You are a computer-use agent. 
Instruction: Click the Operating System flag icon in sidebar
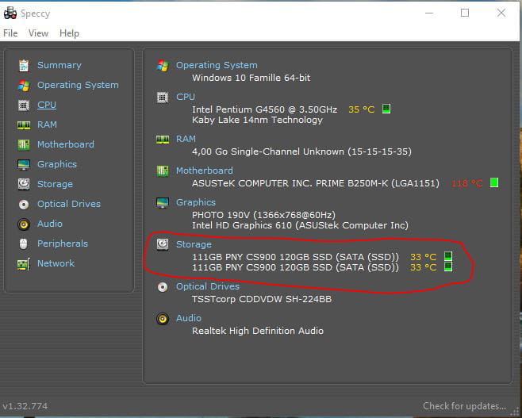24,86
